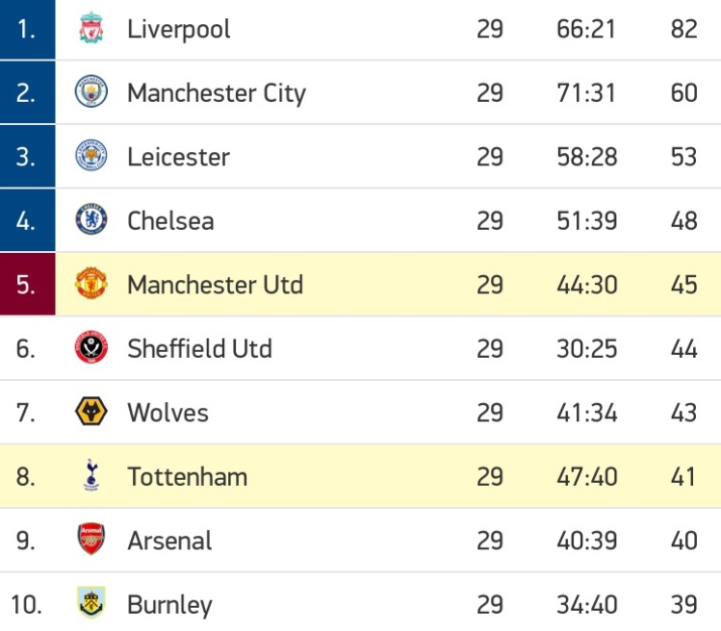The width and height of the screenshot is (721, 631).
Task: Open the Manchester City team link
Action: coord(217,93)
